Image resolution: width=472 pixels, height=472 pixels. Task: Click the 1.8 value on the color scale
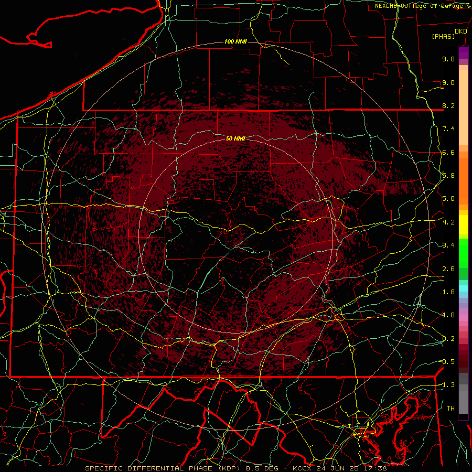coord(448,292)
